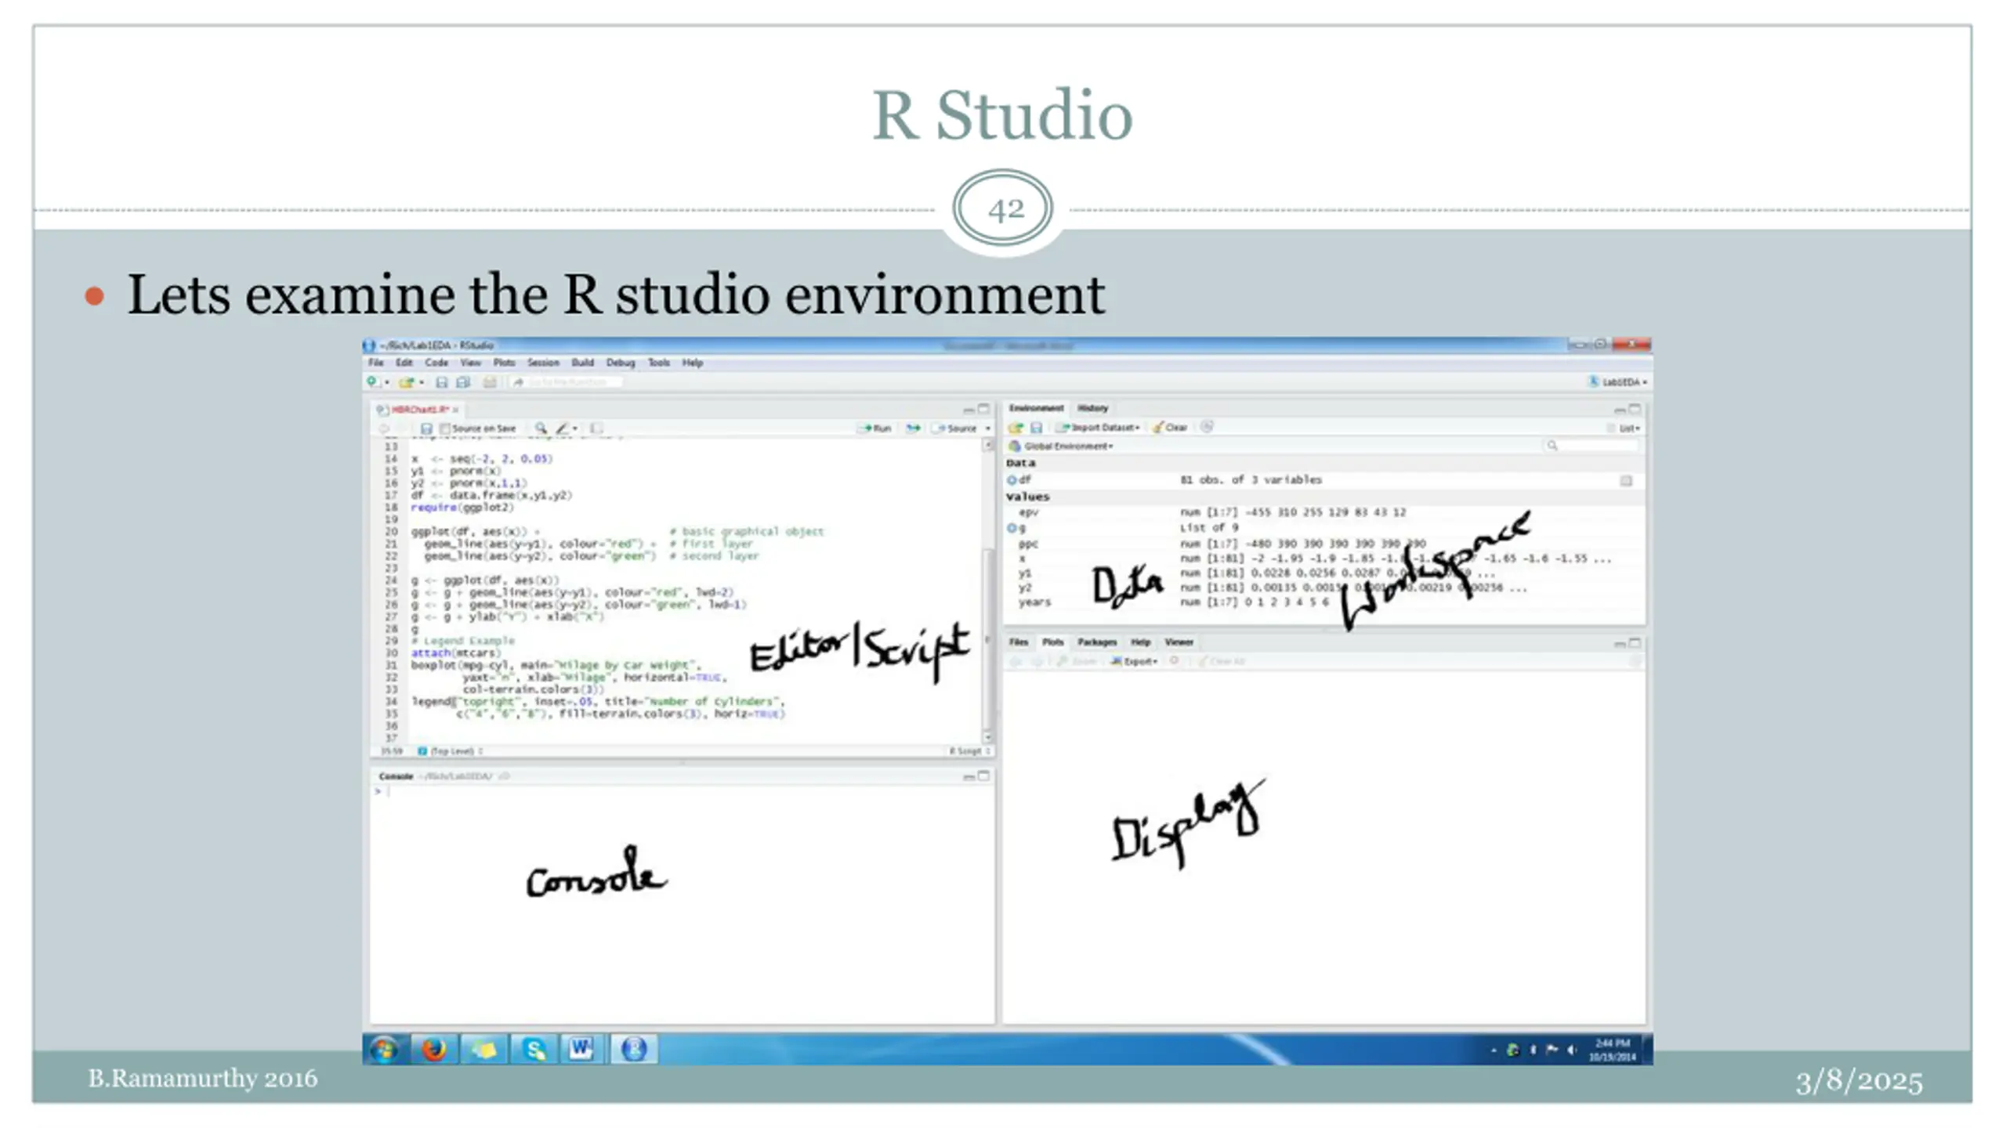Image resolution: width=2006 pixels, height=1128 pixels.
Task: Click the save workspace icon in Environment pane
Action: tap(1036, 428)
